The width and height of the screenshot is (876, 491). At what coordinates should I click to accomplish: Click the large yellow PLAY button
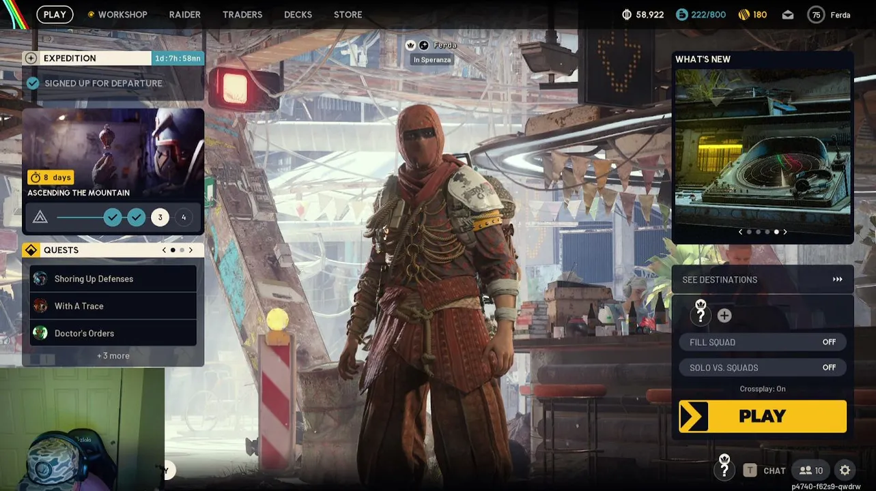(x=763, y=416)
